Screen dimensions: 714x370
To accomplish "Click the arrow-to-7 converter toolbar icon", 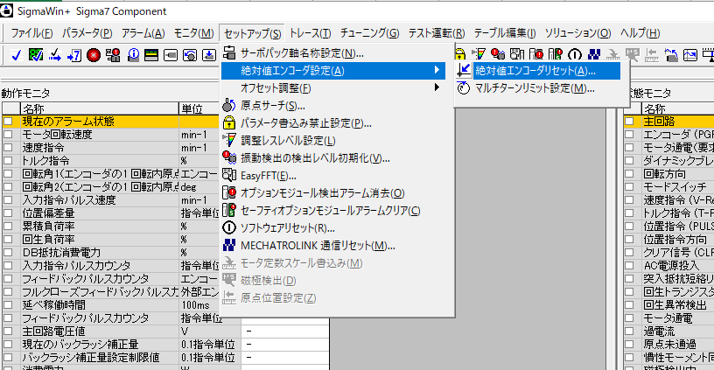I will tap(74, 55).
